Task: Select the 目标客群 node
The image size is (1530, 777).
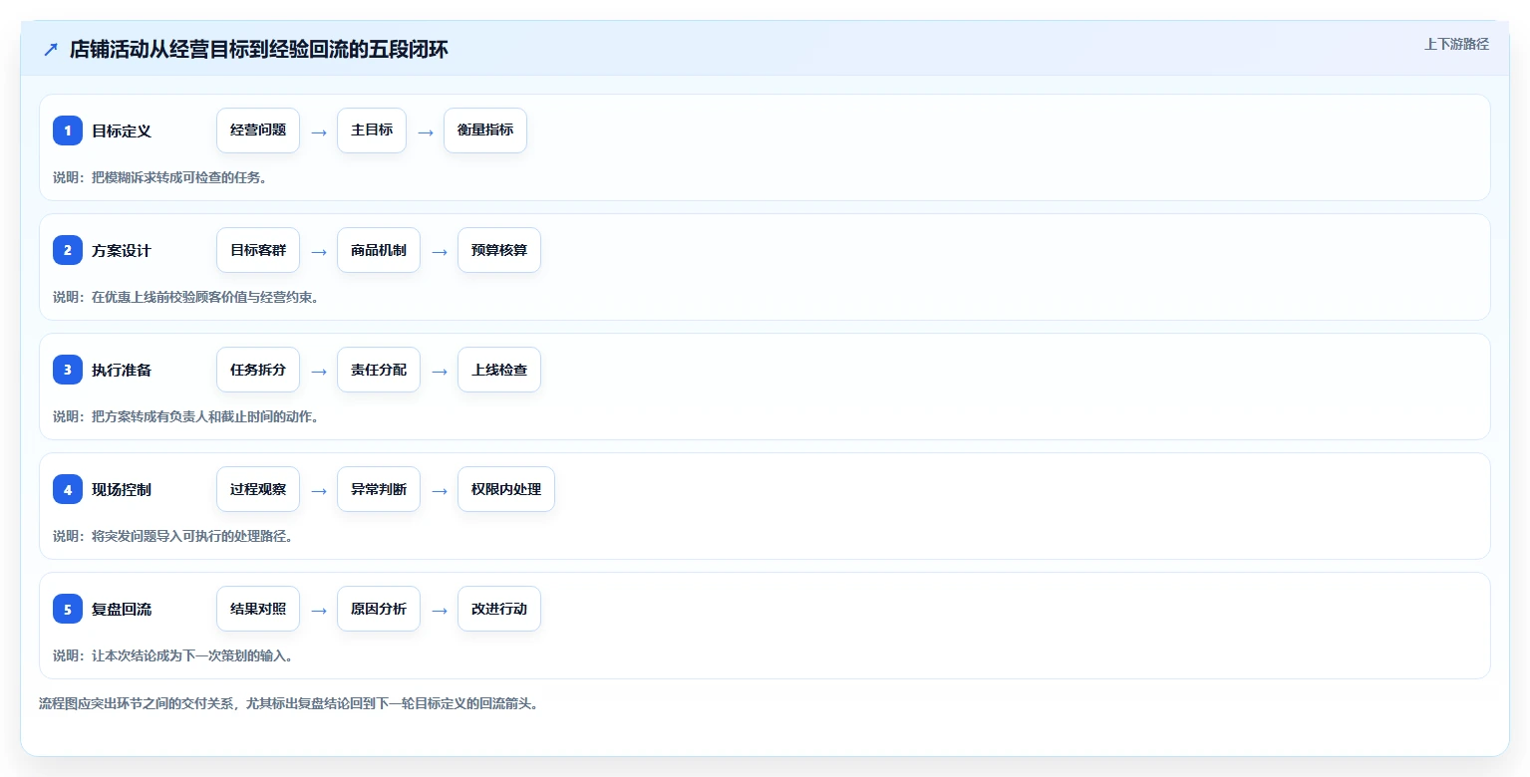Action: click(258, 250)
